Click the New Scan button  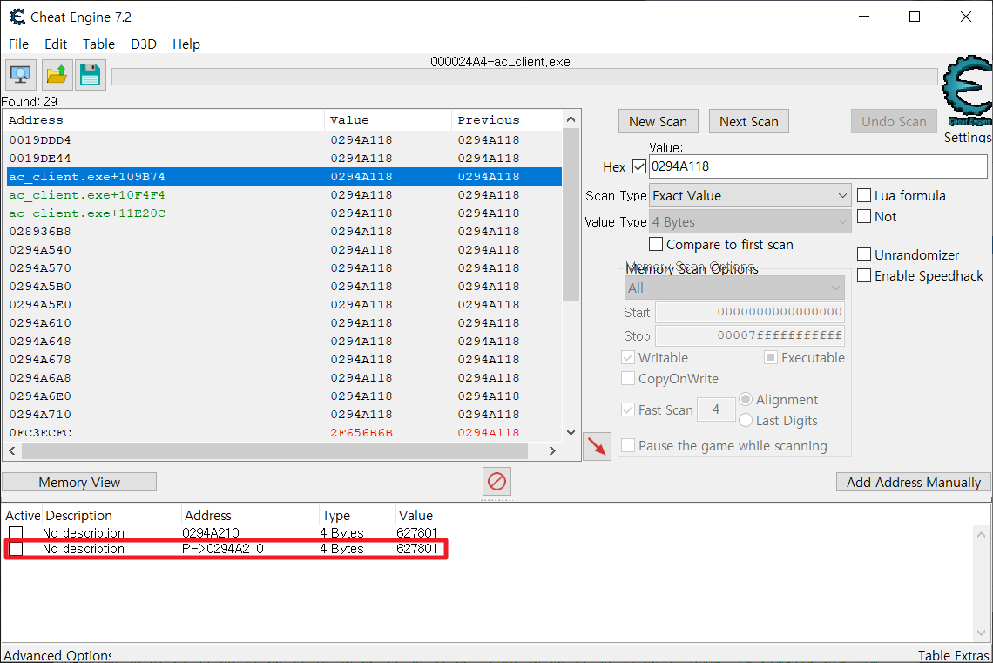click(x=658, y=122)
